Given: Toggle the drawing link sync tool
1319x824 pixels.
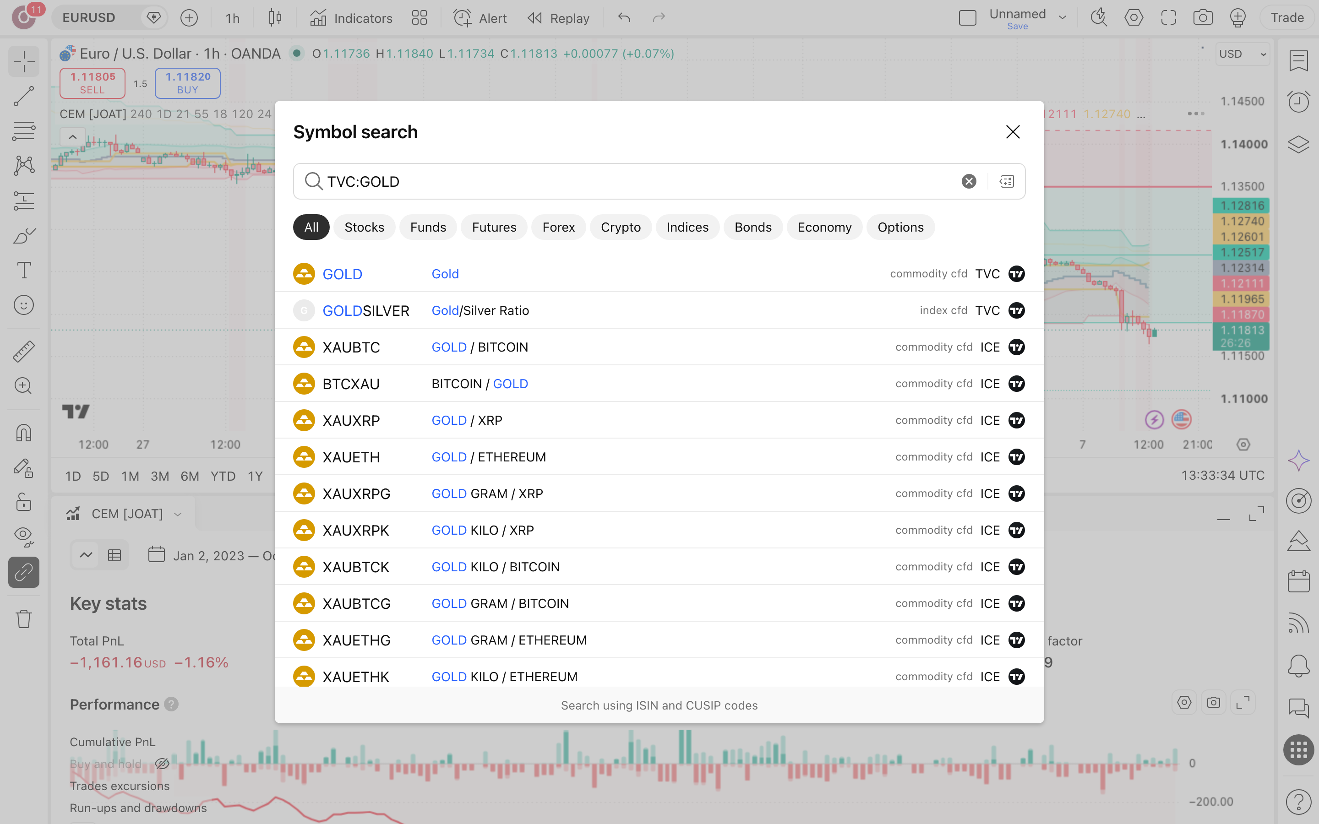Looking at the screenshot, I should pos(23,572).
